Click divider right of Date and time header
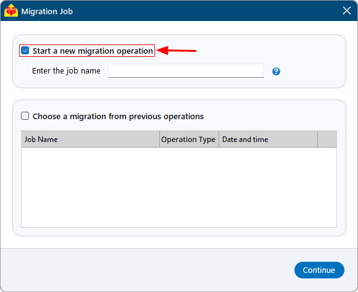Screen dimensions: 358x292 317,139
